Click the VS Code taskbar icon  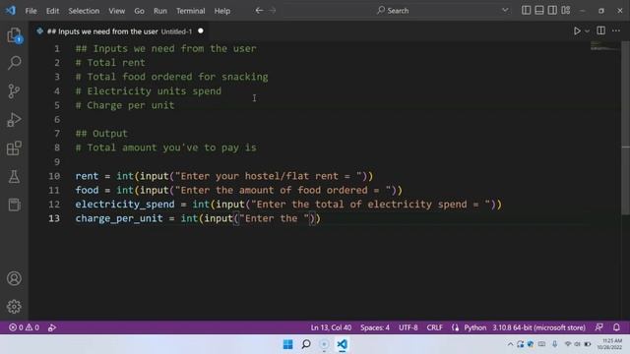click(x=342, y=344)
